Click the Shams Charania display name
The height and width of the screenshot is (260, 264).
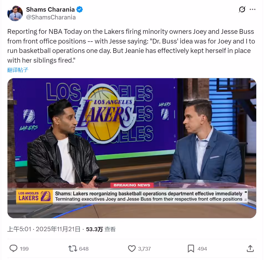click(x=50, y=9)
